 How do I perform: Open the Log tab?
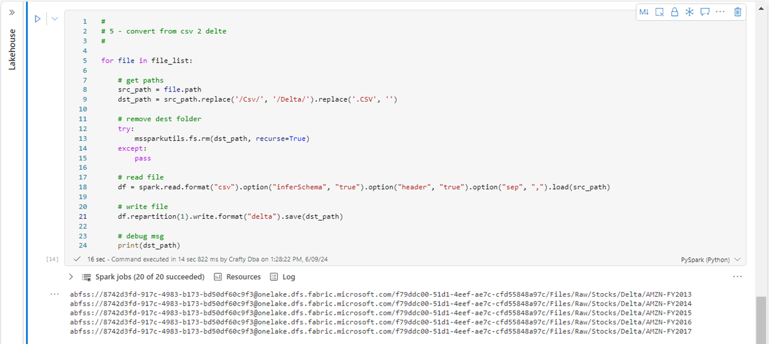click(283, 277)
